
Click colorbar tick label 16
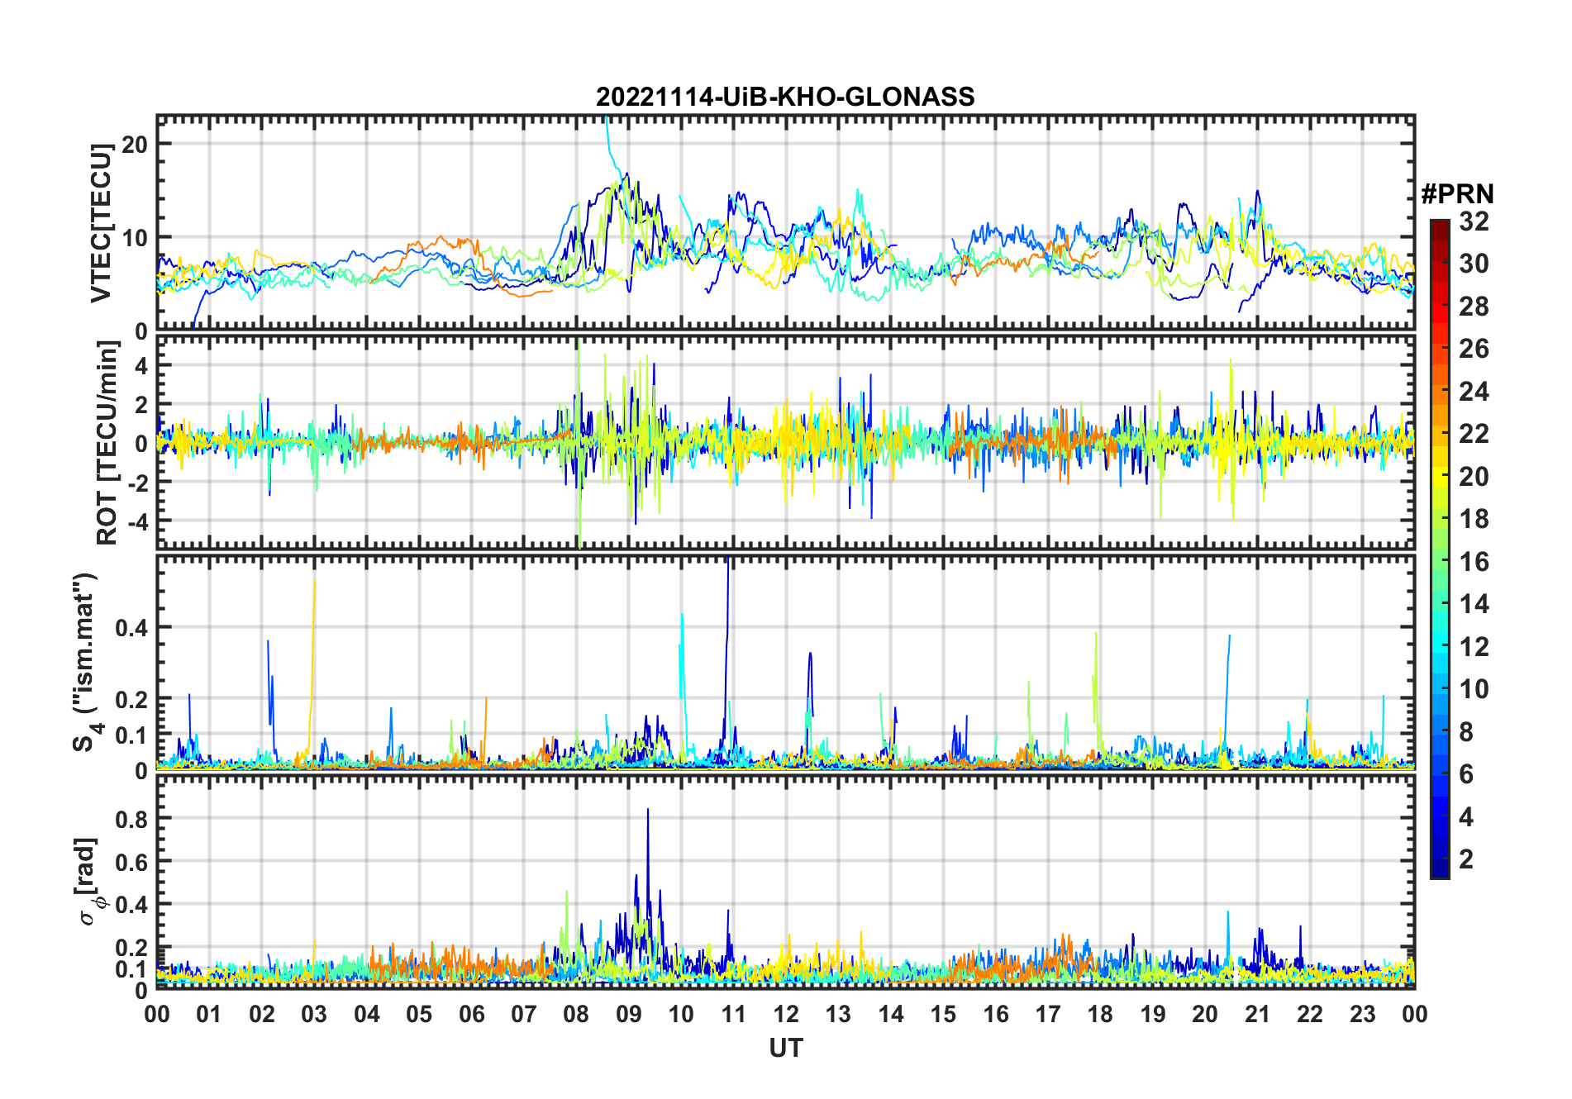point(1474,562)
